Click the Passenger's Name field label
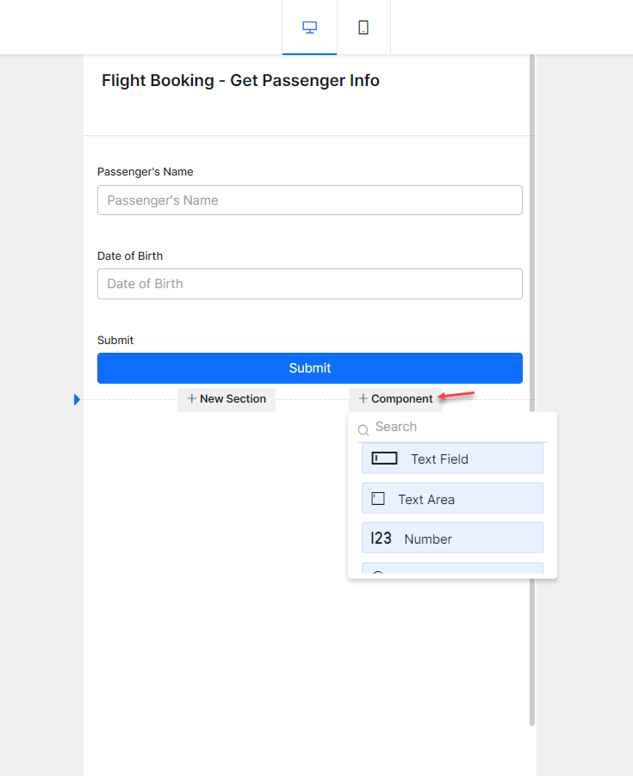The image size is (633, 776). click(145, 172)
